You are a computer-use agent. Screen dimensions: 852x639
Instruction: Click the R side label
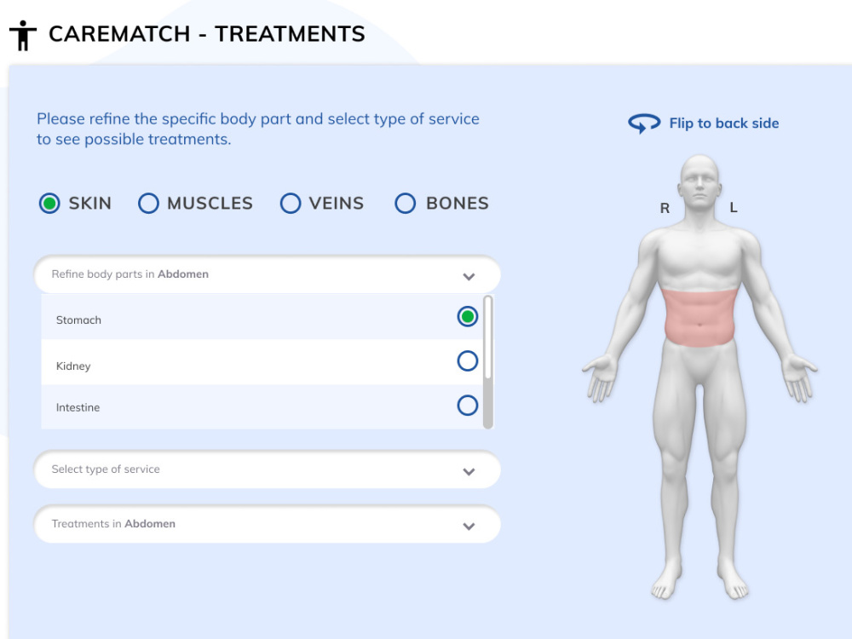[x=665, y=208]
